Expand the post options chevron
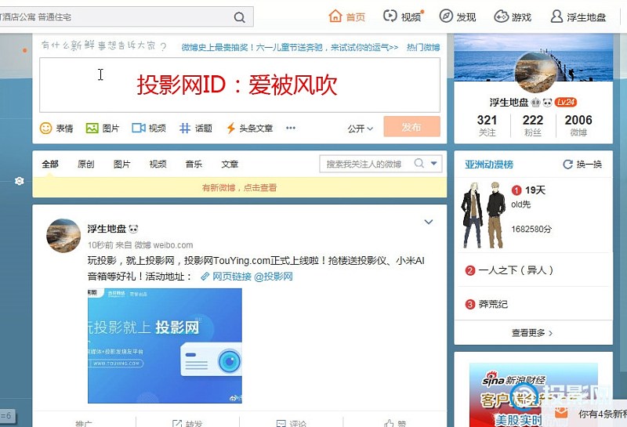This screenshot has width=627, height=427. pos(428,222)
